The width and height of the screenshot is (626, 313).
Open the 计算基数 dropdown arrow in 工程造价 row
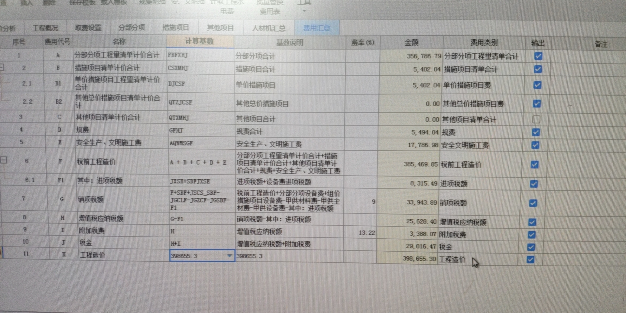pyautogui.click(x=230, y=256)
